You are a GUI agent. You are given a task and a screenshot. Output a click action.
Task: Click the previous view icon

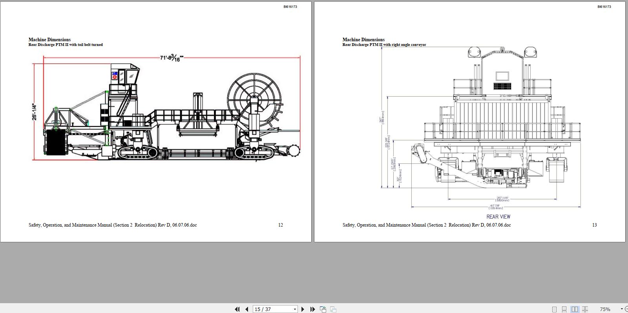[323, 309]
